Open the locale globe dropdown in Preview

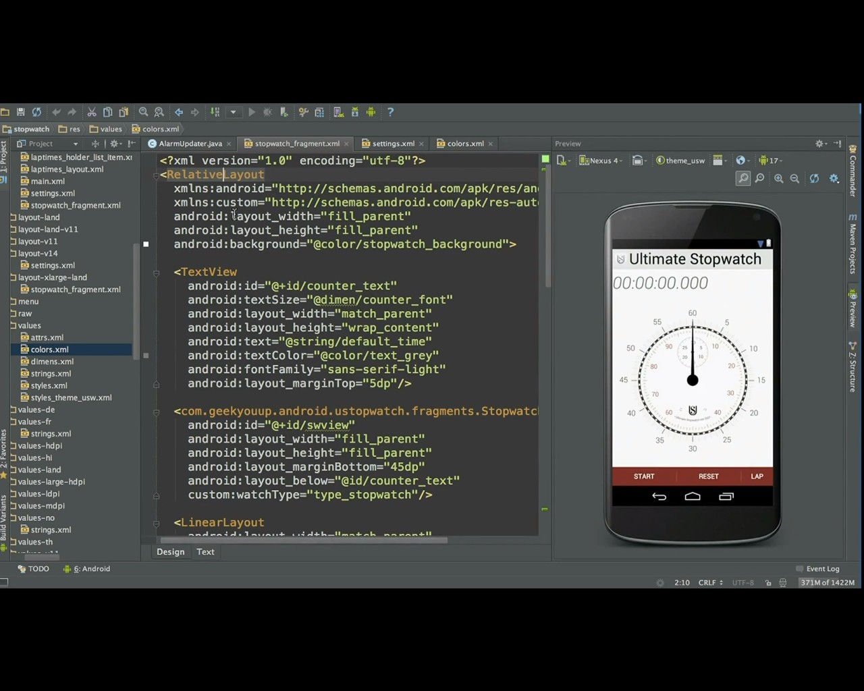742,161
